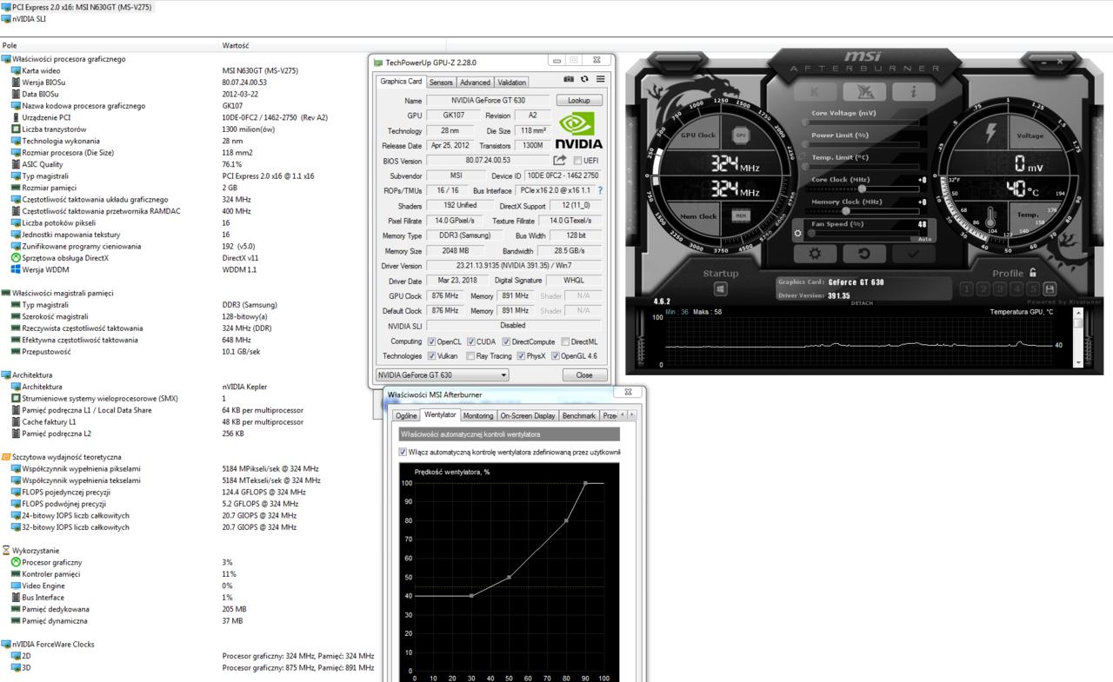Image resolution: width=1113 pixels, height=682 pixels.
Task: Click the fan curve node at 50 degrees
Action: point(509,577)
